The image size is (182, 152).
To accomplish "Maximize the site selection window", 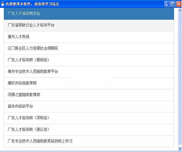I will click(x=173, y=4).
